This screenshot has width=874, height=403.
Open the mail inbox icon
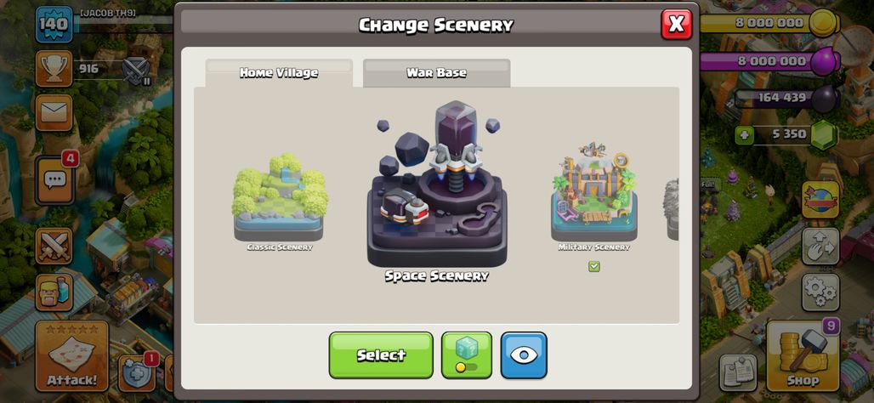click(x=54, y=112)
